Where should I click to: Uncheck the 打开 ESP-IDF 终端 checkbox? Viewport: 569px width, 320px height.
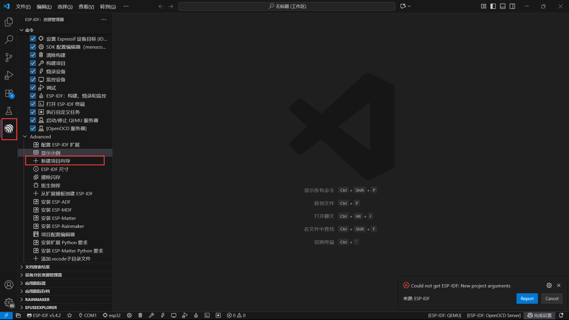click(x=33, y=104)
